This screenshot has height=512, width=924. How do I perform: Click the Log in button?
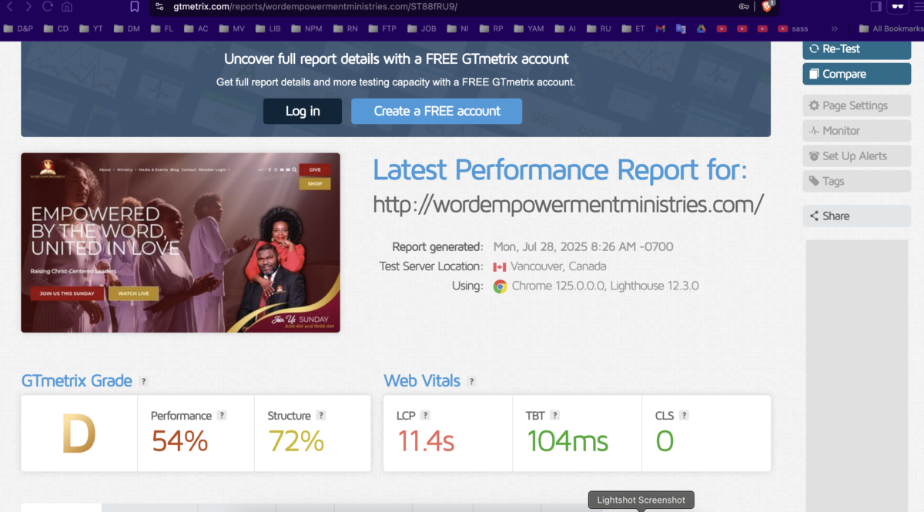[303, 111]
